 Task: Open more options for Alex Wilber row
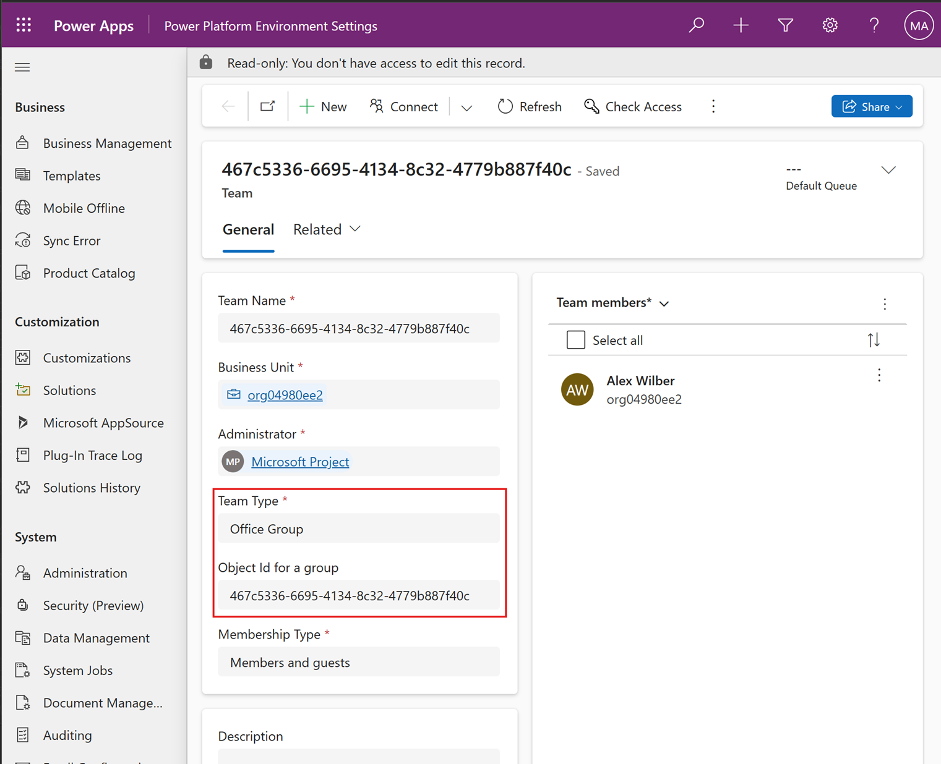pyautogui.click(x=879, y=375)
